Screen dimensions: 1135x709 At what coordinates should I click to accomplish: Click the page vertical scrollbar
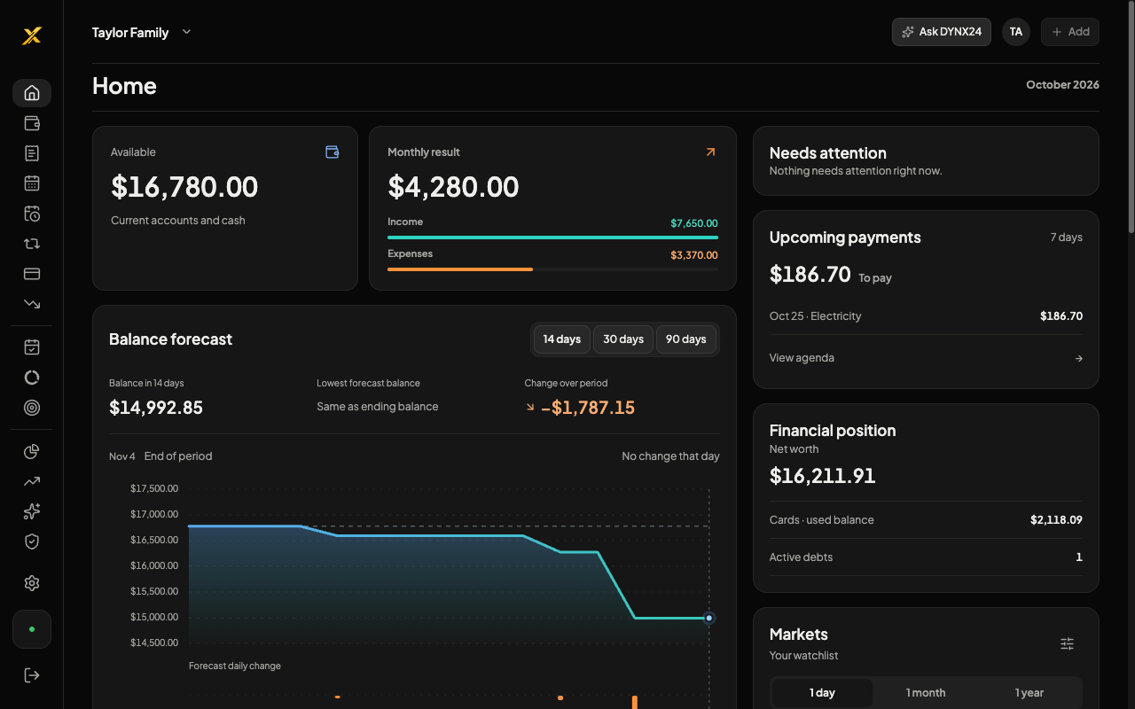click(1131, 115)
